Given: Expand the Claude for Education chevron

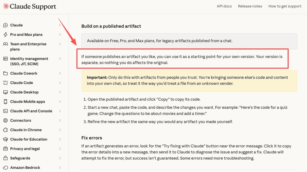Looking at the screenshot, I should click(60, 139).
